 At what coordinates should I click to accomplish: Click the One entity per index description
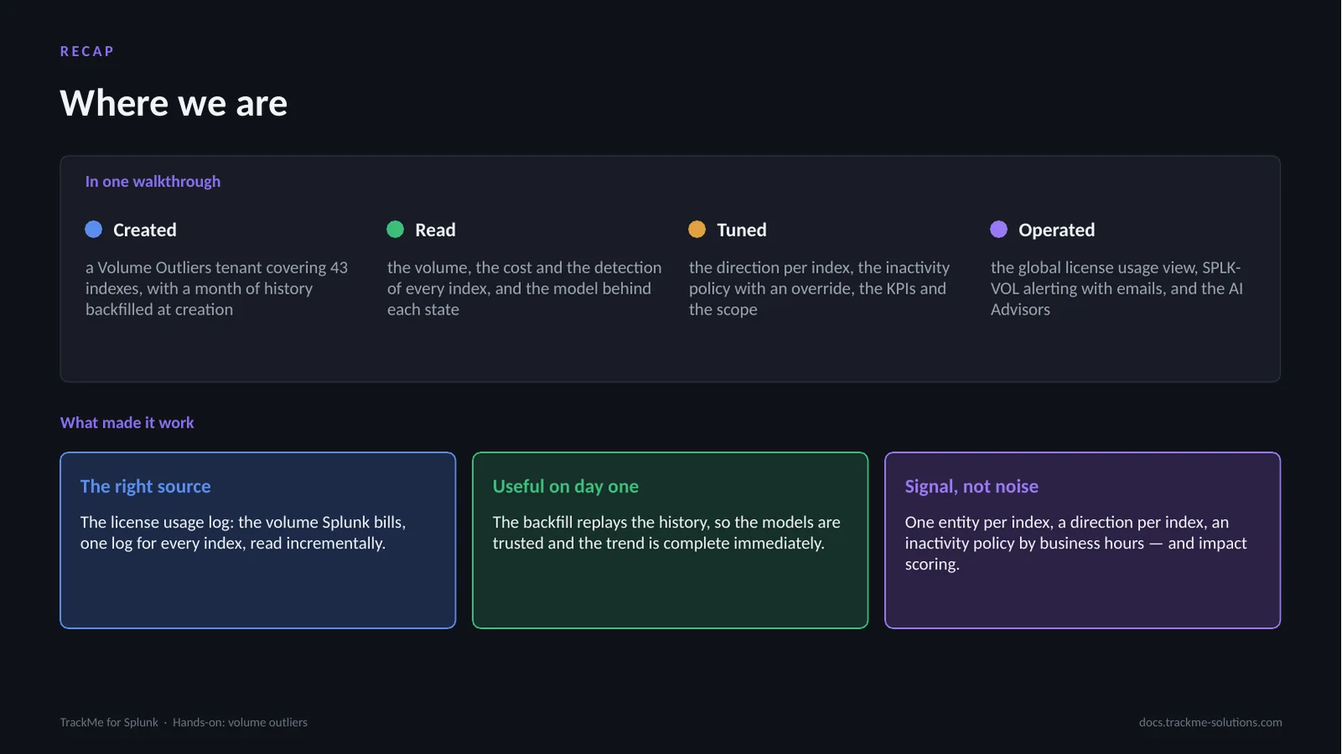coord(1076,543)
